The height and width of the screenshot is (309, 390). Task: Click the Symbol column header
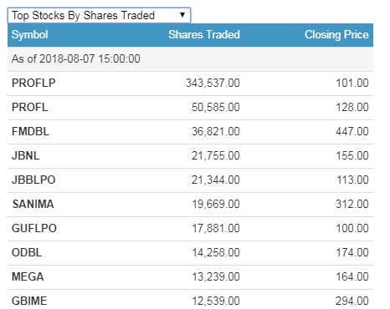(30, 35)
